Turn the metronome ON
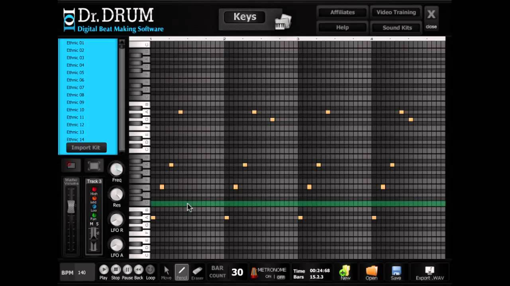This screenshot has height=286, width=510. tap(268, 277)
